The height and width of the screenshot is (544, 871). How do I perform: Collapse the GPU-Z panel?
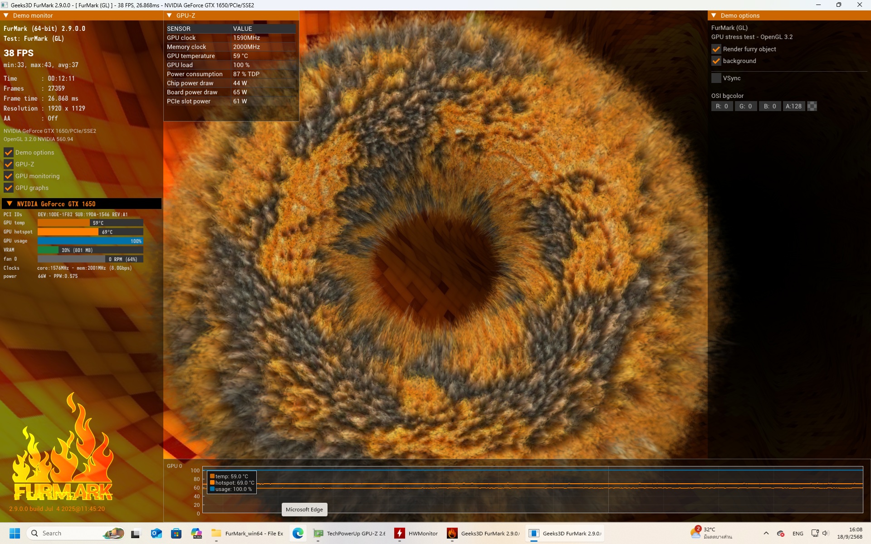point(170,15)
